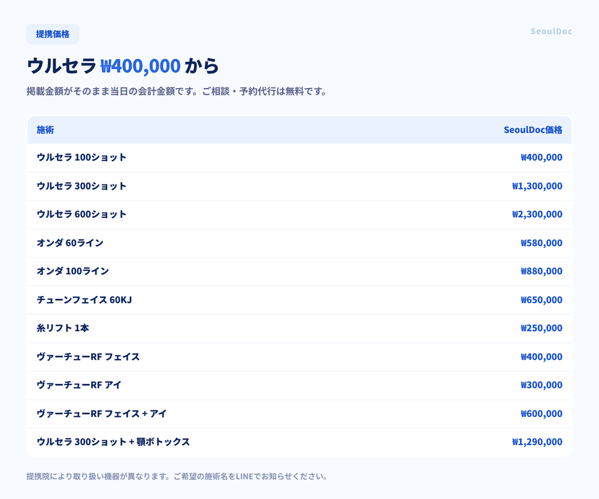Click the ₩250,000 price
This screenshot has width=599, height=499.
pos(541,328)
